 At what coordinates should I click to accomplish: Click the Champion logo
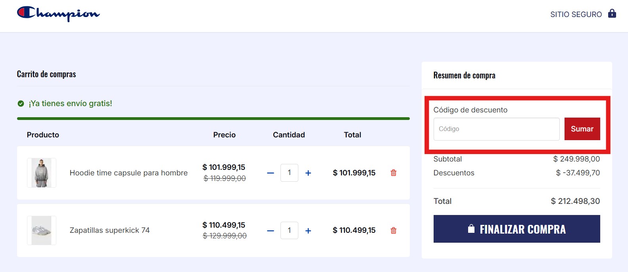pyautogui.click(x=58, y=14)
